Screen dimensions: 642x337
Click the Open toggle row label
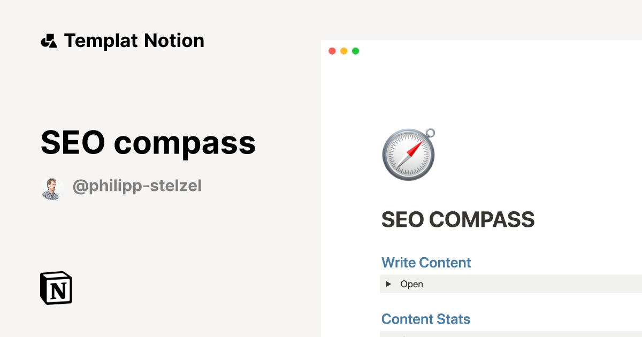click(411, 284)
